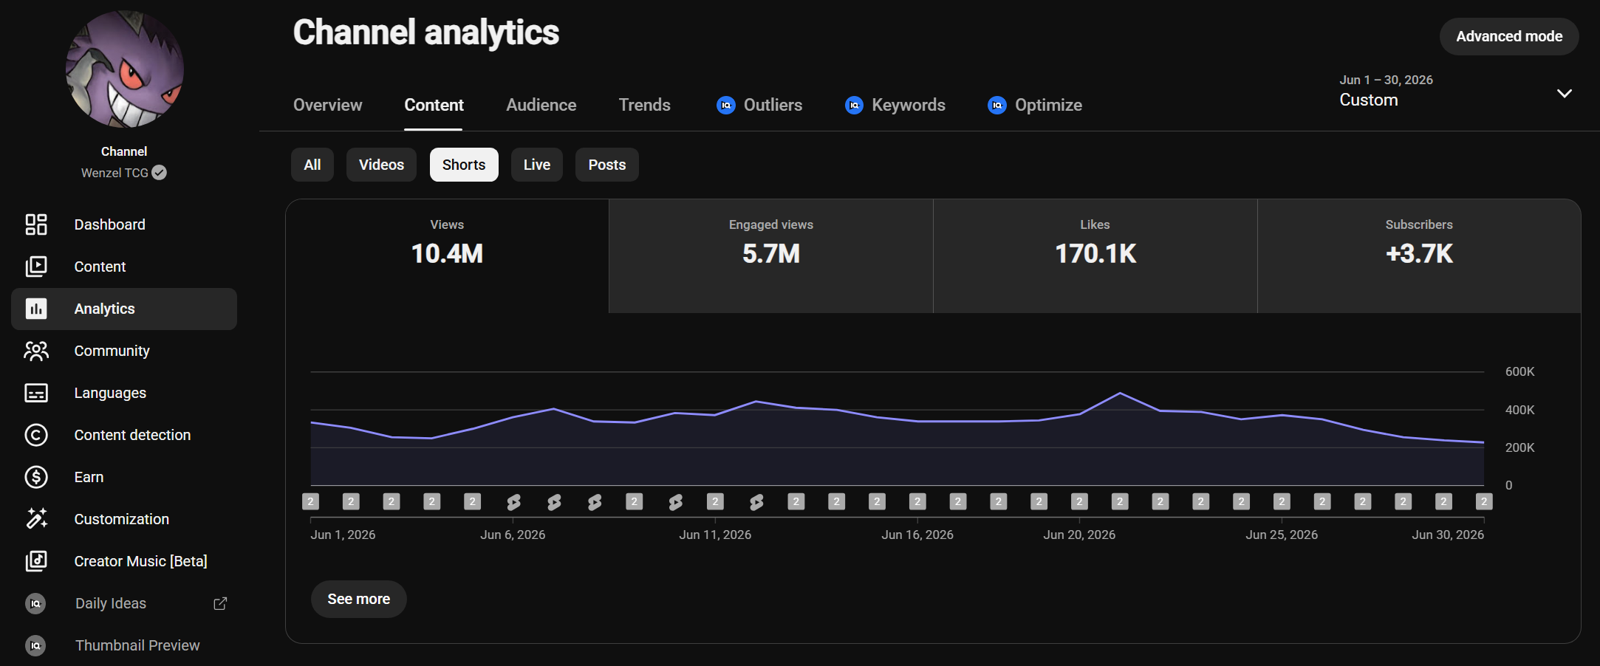This screenshot has height=666, width=1600.
Task: Select the Content tab
Action: coord(434,105)
